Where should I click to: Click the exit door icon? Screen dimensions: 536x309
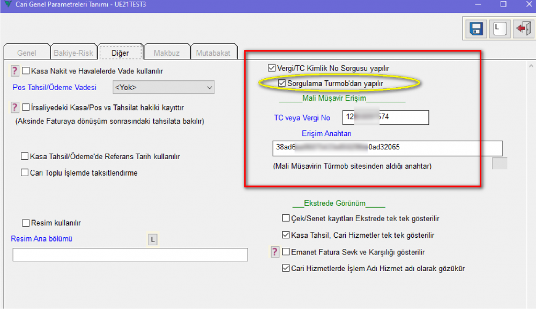(522, 28)
